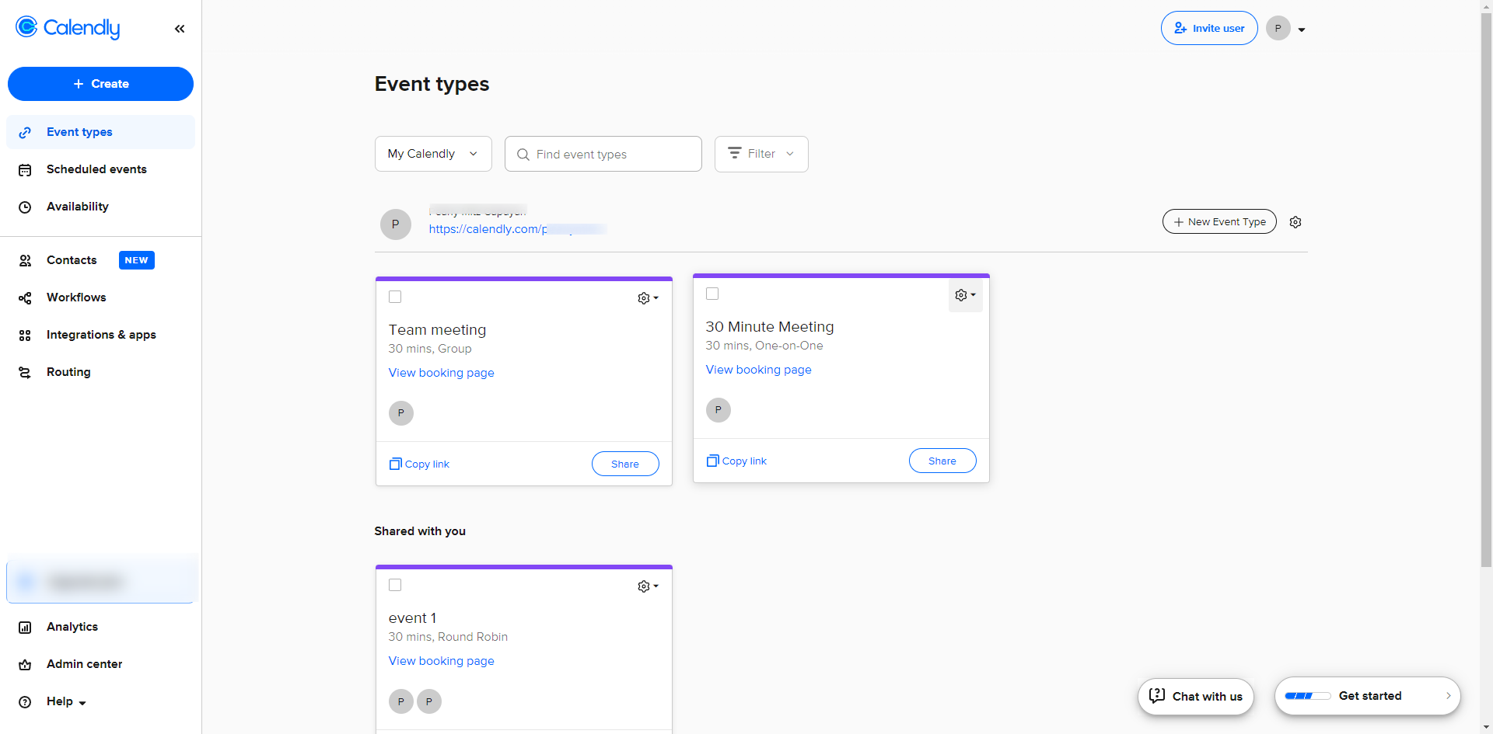Click the Calendly logo
The height and width of the screenshot is (734, 1493).
click(68, 28)
